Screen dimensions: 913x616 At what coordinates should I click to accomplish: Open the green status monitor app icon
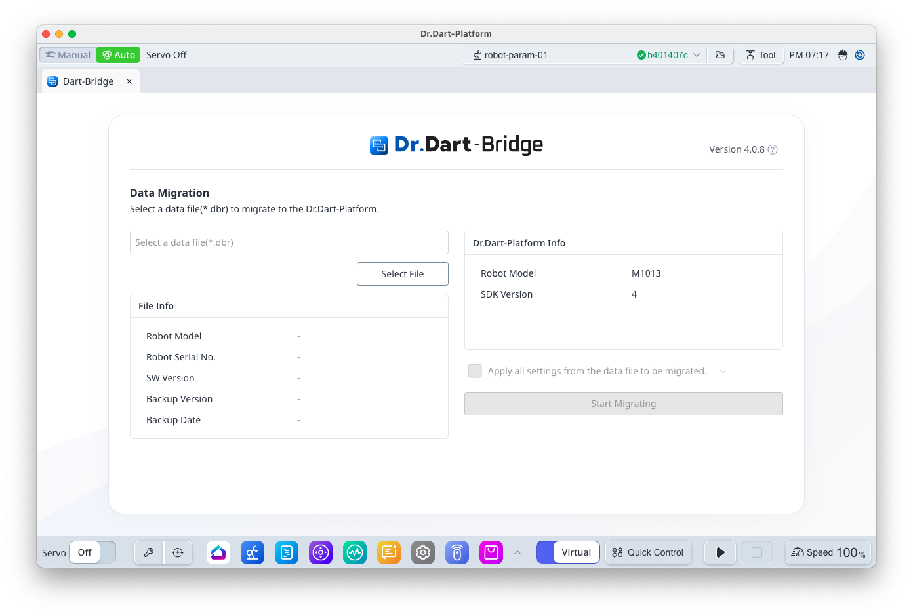(x=355, y=552)
